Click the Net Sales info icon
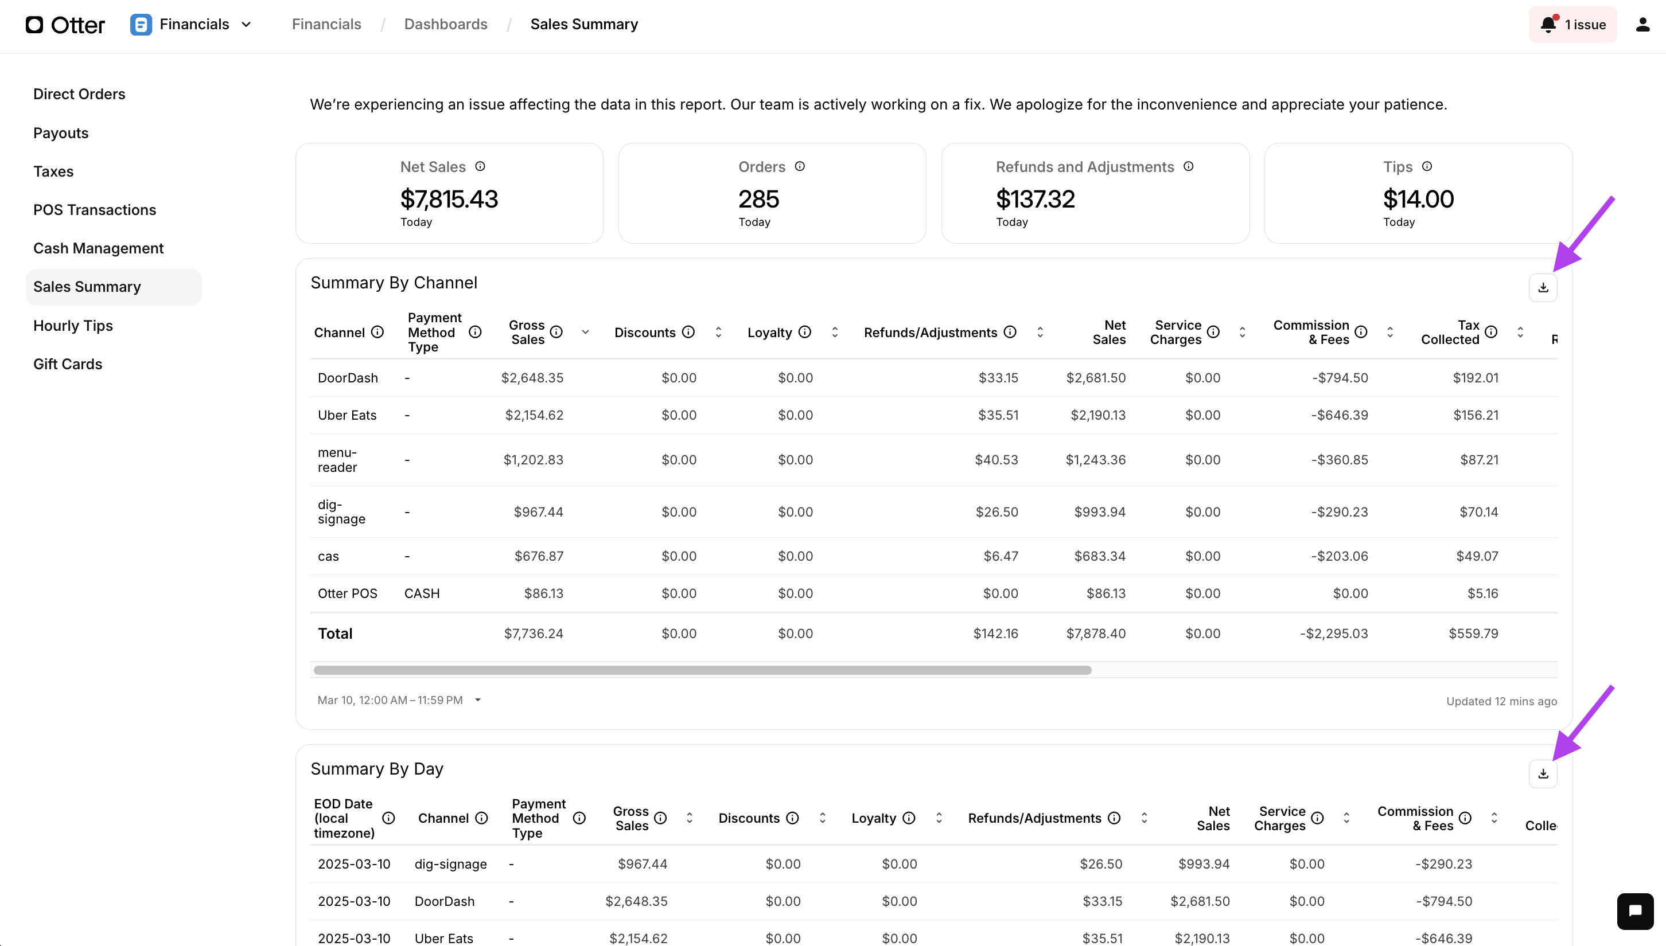The image size is (1666, 946). click(x=480, y=166)
